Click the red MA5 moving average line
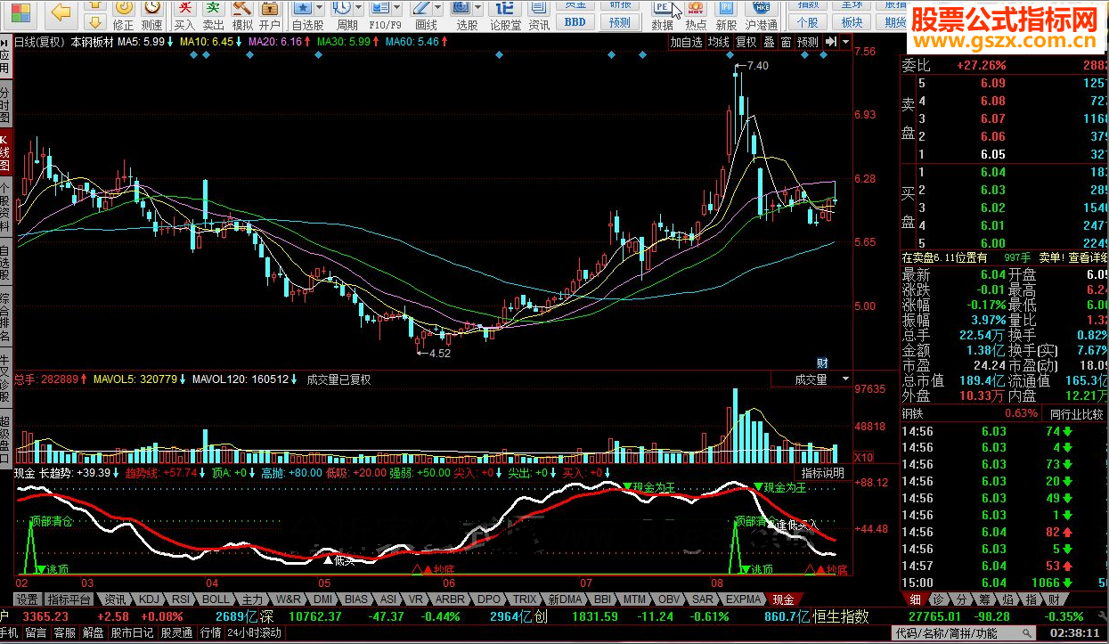The image size is (1109, 644). [x=143, y=42]
